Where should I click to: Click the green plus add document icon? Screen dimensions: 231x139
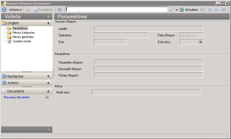tap(47, 97)
